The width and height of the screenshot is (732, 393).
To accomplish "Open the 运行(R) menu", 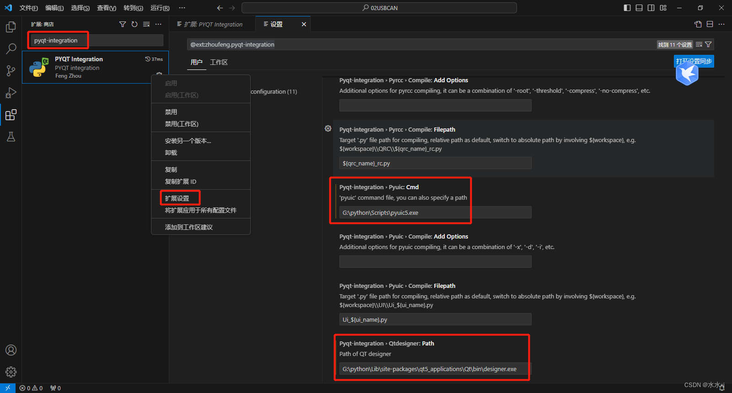I will point(160,8).
